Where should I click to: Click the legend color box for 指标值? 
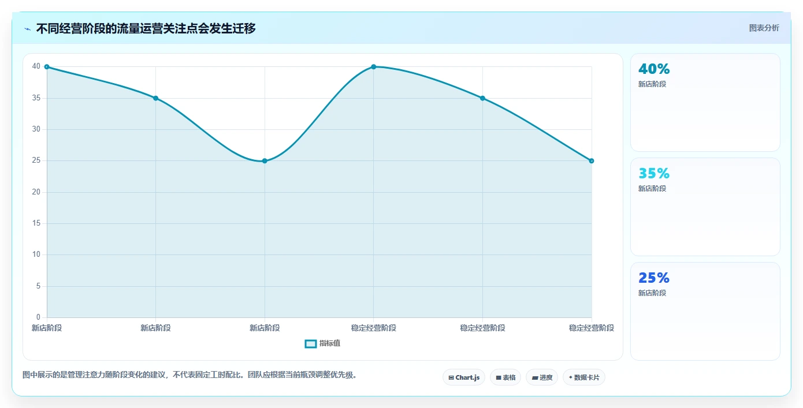311,343
